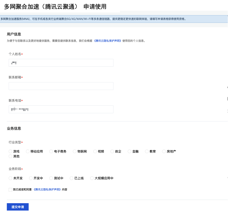Select 开发中 business stage option

31,178
